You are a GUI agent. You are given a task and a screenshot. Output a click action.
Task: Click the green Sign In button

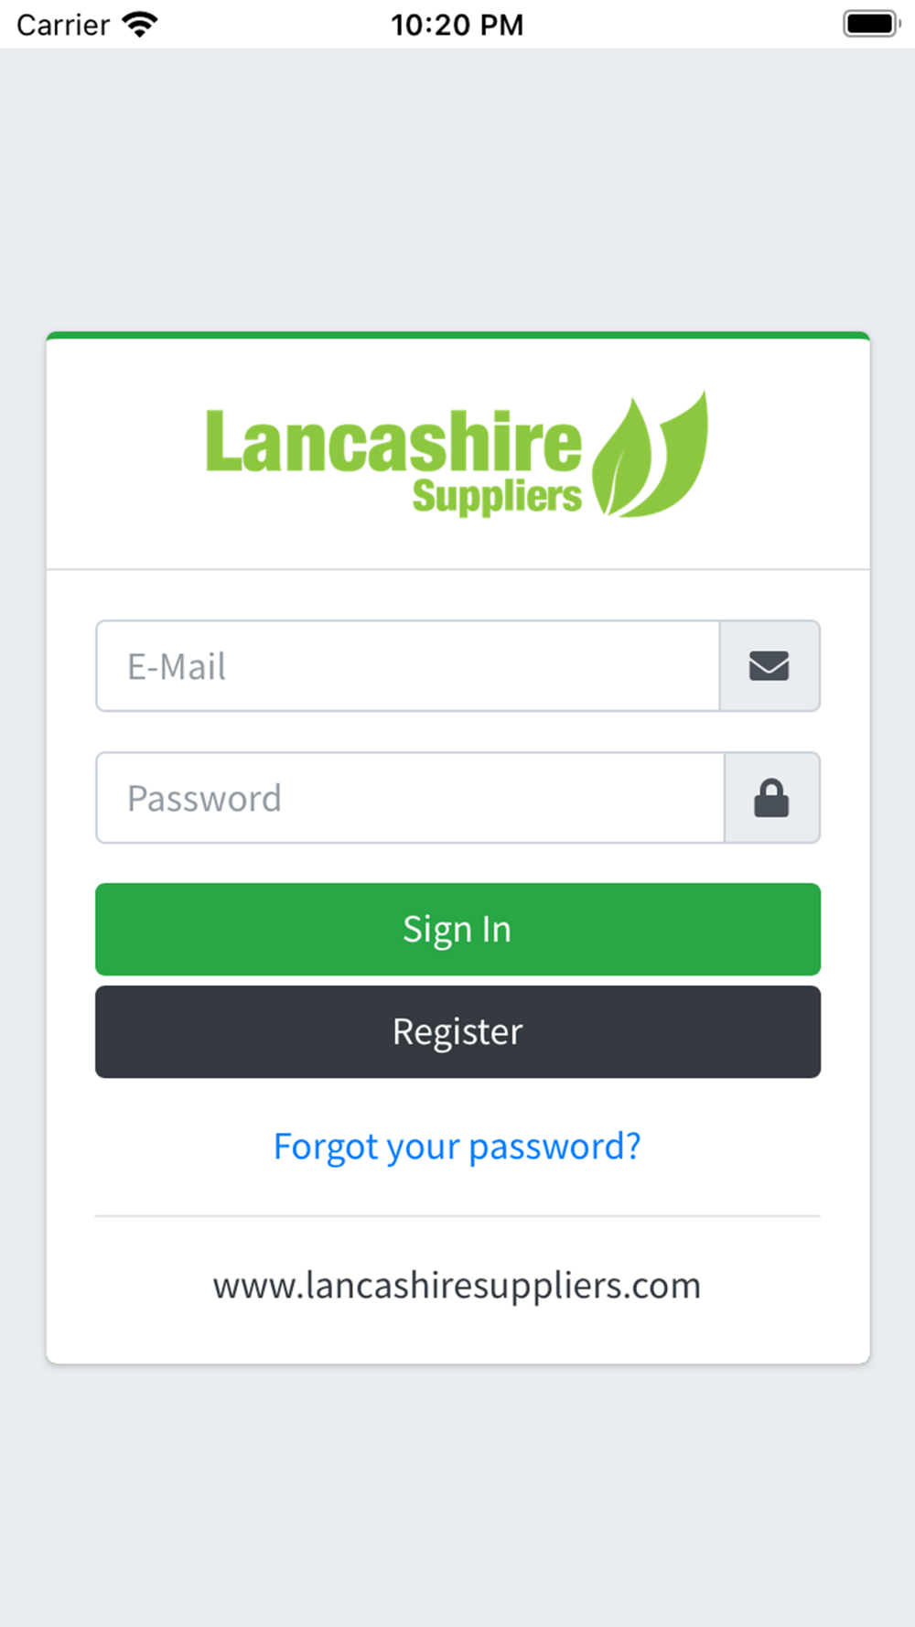pos(457,929)
